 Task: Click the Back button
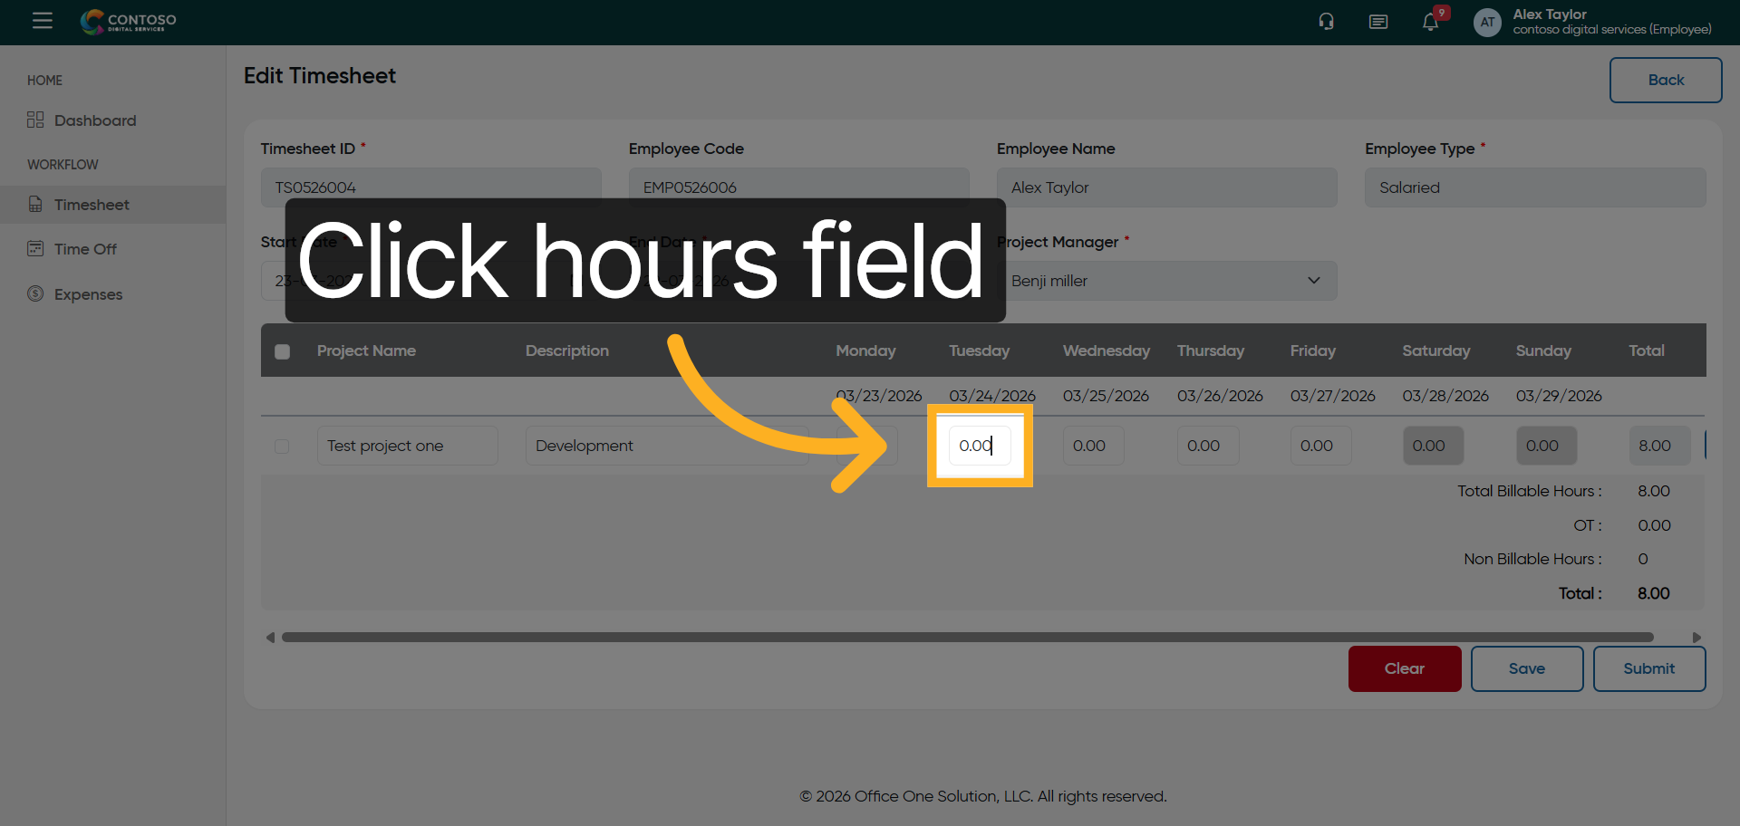(1666, 80)
